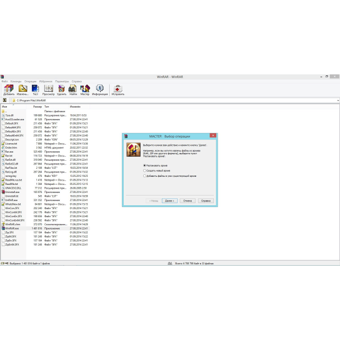Cancel the wizard with Отмена
340x340 pixels.
pos(187,201)
